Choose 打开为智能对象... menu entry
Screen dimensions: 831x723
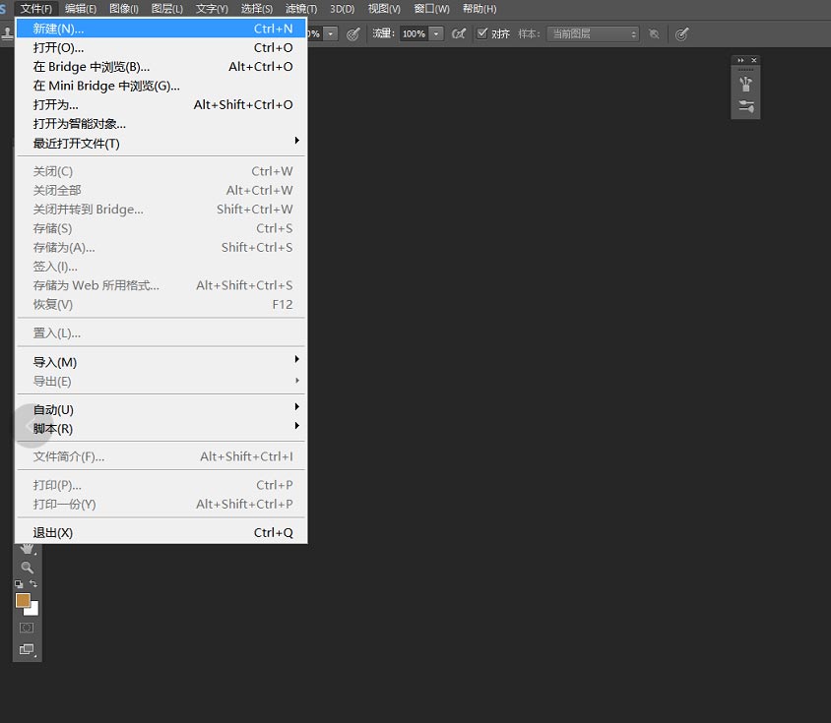[x=161, y=124]
